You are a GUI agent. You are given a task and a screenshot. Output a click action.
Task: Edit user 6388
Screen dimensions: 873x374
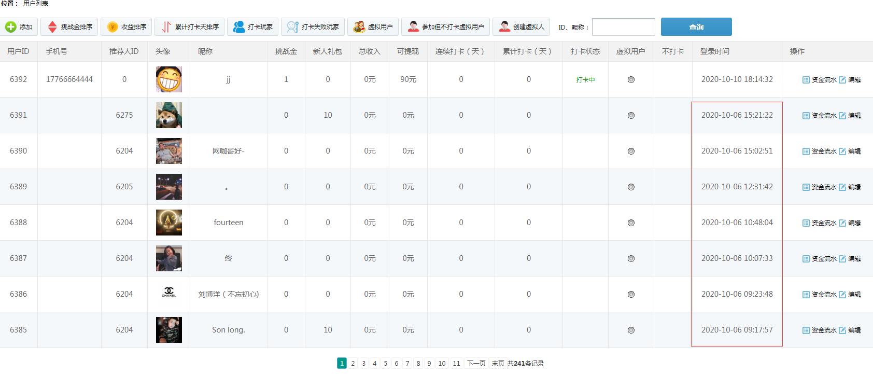click(x=850, y=223)
